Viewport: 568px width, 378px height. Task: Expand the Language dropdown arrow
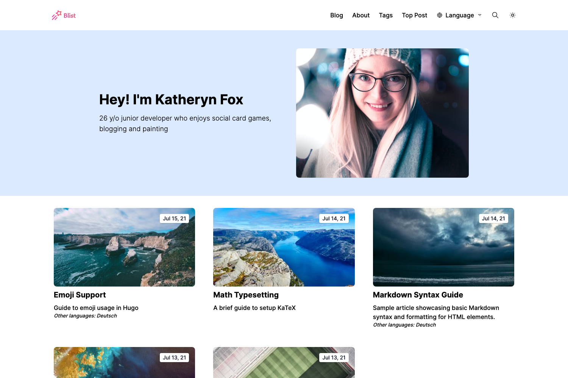click(x=480, y=15)
